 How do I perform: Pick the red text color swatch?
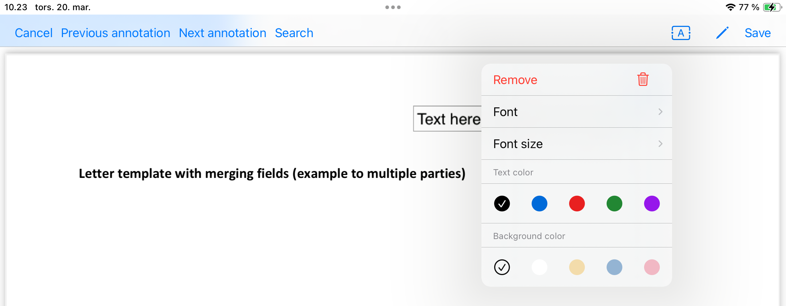pyautogui.click(x=577, y=203)
